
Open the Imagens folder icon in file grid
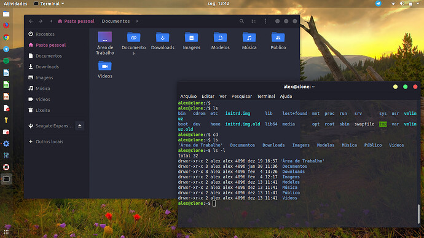(x=192, y=37)
